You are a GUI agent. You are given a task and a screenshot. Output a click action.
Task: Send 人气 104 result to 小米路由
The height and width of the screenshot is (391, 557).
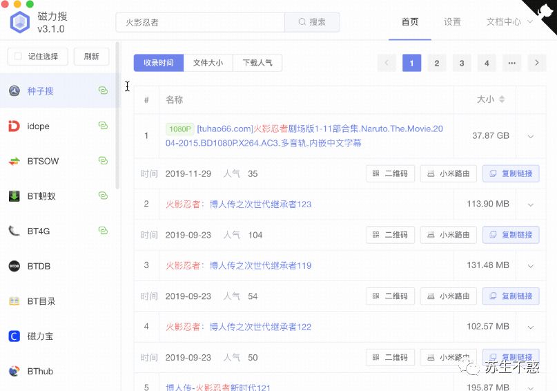(449, 235)
